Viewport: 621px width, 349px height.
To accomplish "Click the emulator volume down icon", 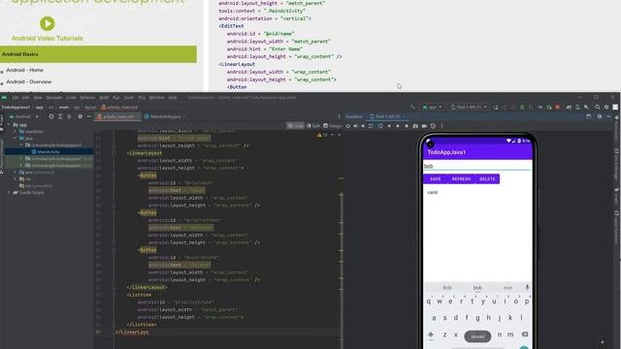I will coord(363,126).
